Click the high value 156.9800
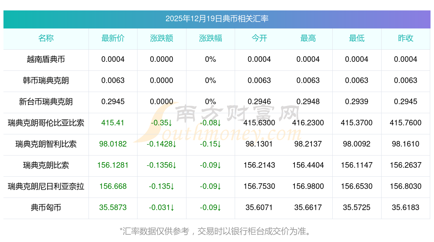434x242 pixels. click(x=308, y=186)
